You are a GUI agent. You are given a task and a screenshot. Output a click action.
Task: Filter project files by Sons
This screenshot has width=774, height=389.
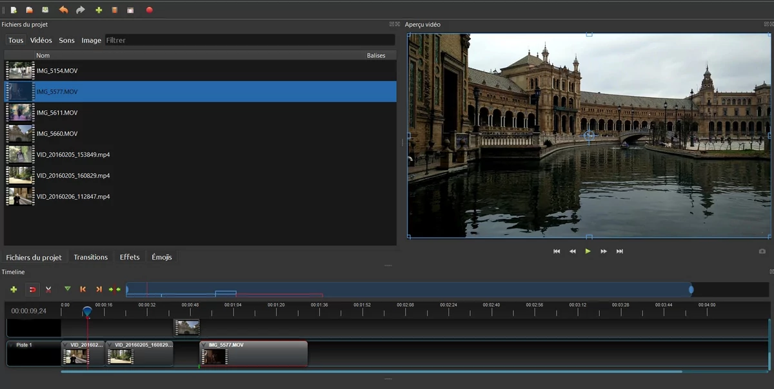67,40
